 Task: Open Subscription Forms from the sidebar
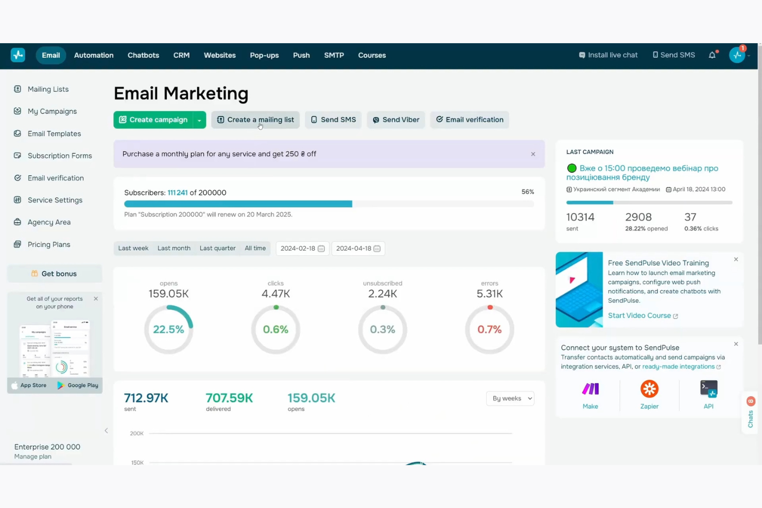click(60, 155)
